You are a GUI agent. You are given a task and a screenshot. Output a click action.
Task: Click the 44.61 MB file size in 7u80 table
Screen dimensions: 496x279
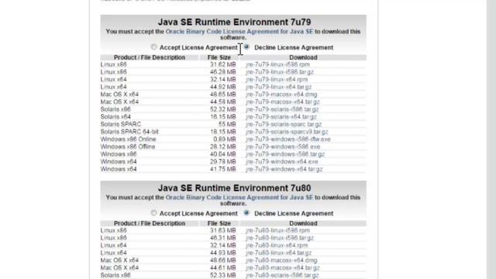(223, 268)
